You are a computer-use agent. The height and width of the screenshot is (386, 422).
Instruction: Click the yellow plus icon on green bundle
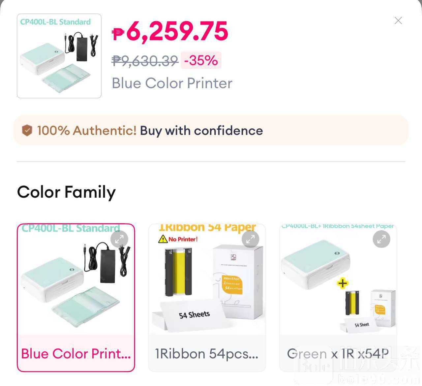[343, 283]
